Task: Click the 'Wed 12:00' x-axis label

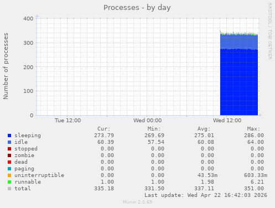Action: click(x=227, y=121)
